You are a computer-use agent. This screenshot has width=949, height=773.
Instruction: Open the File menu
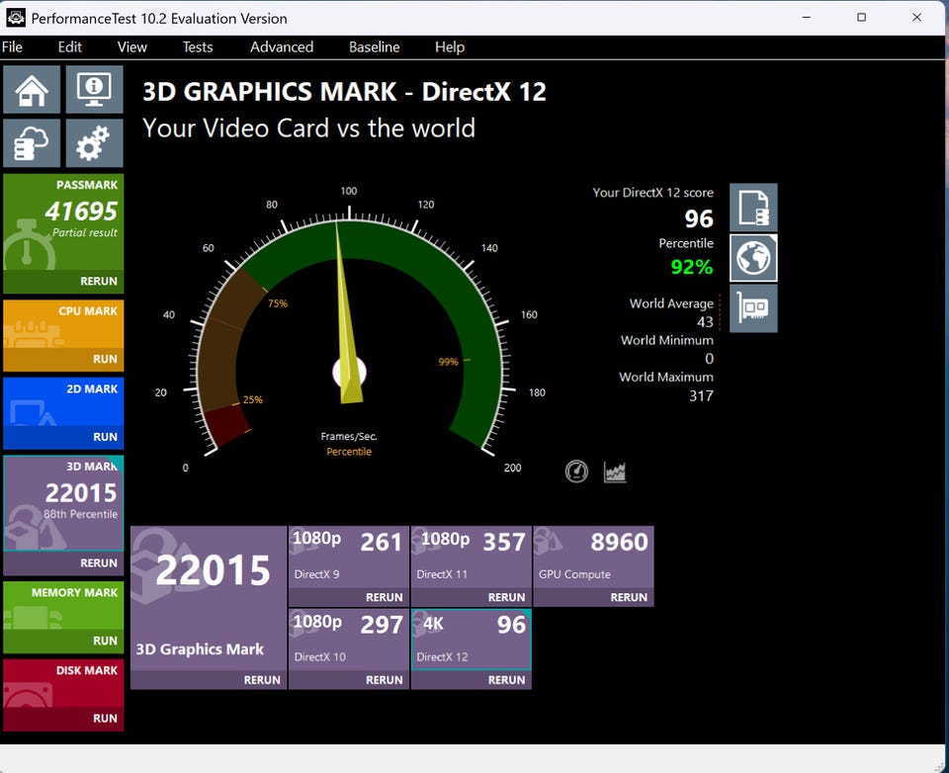pos(12,46)
